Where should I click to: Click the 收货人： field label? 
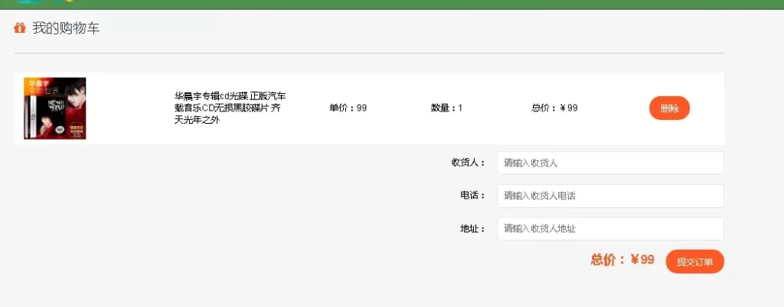click(468, 163)
